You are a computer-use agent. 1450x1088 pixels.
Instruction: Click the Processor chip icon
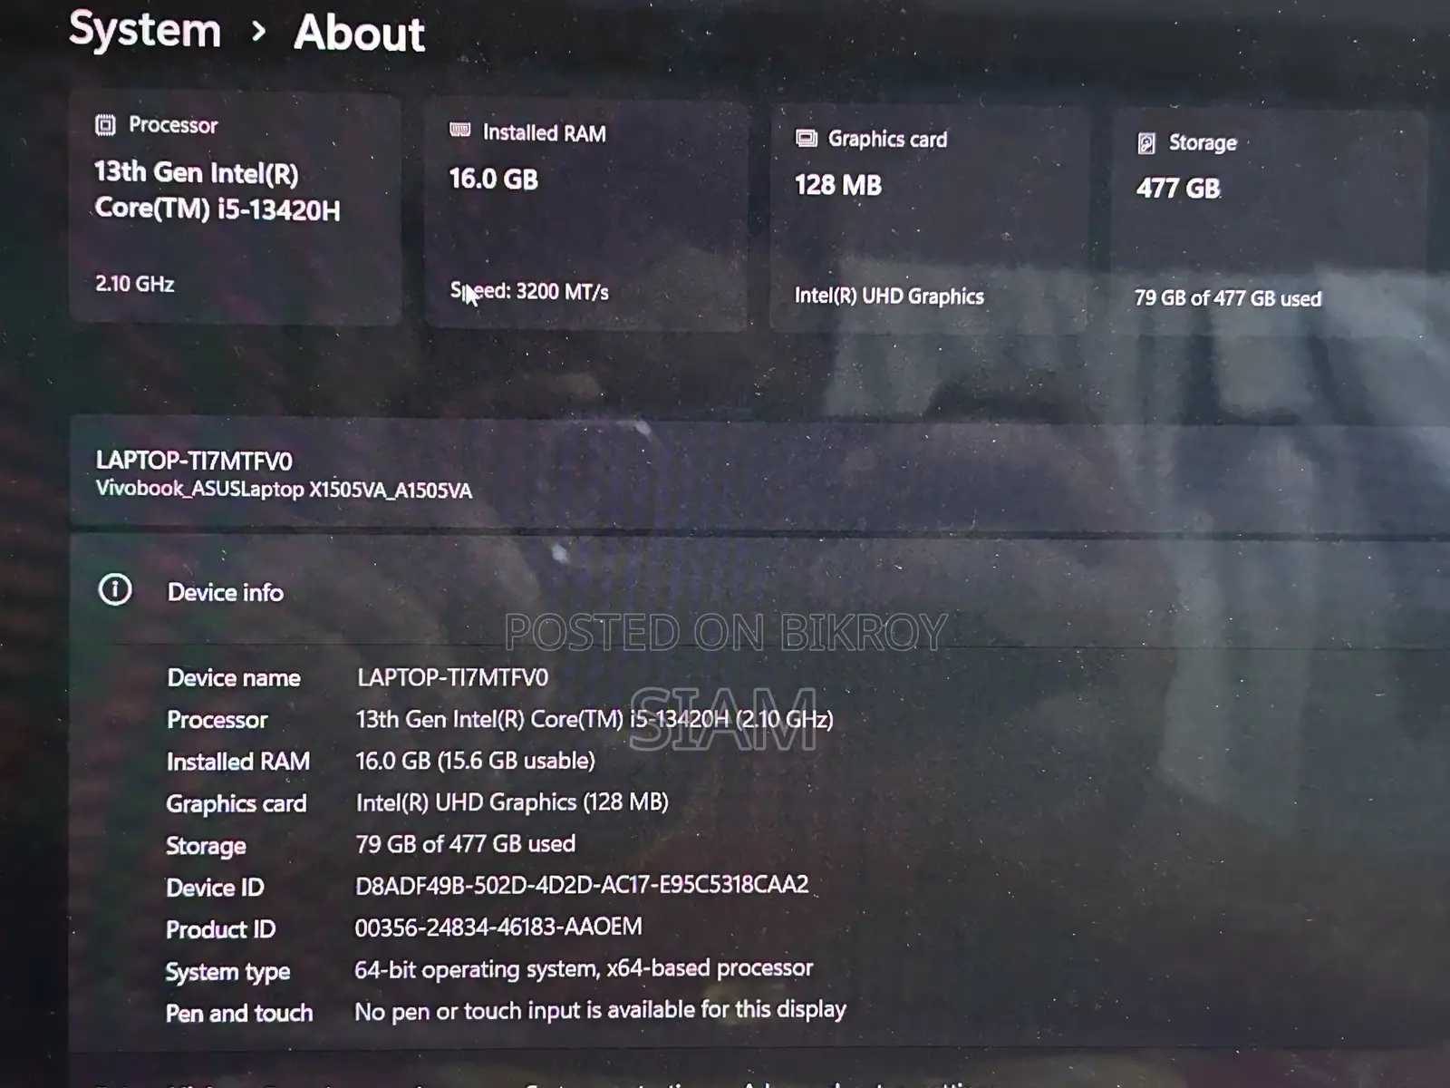coord(105,125)
